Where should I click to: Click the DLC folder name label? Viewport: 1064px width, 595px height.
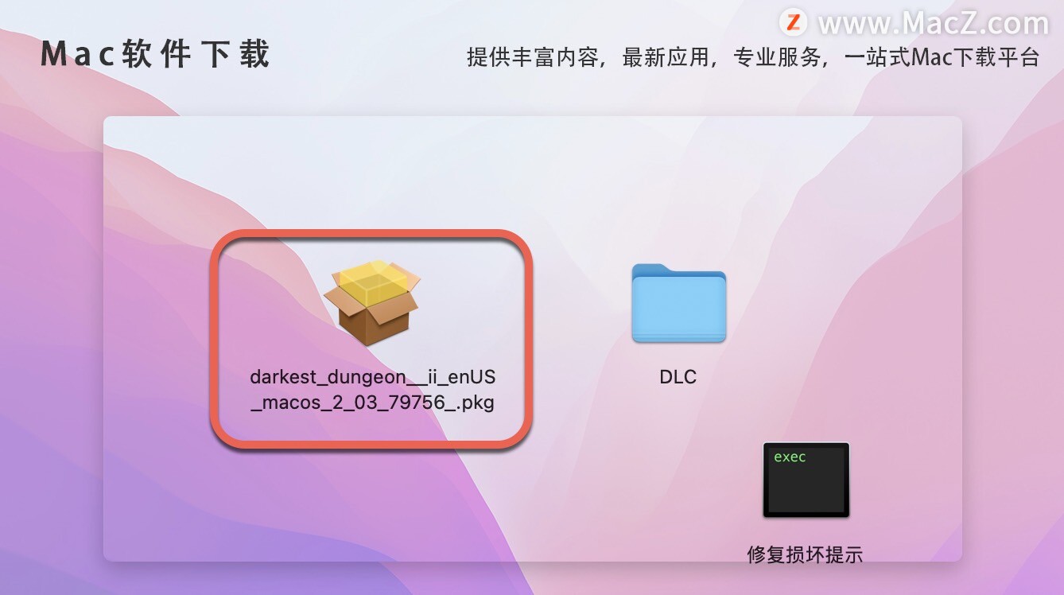pyautogui.click(x=678, y=377)
